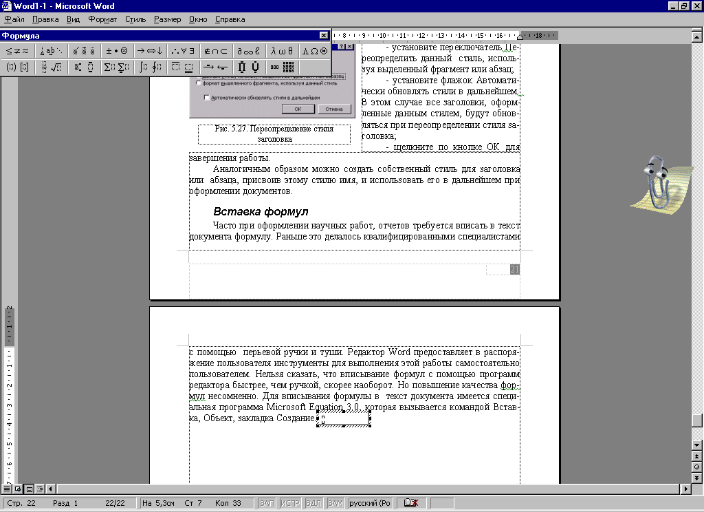This screenshot has height=512, width=704.
Task: Click horizontal scrollbar left arrow
Action: click(50, 489)
